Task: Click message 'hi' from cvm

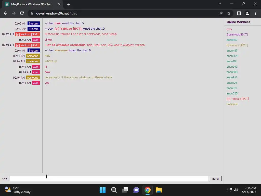Action: pyautogui.click(x=46, y=67)
